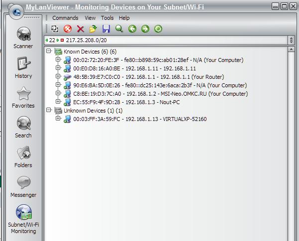Select the fe80::b898:59c:ab01:28ef device row
Screen dimensions: 299x241
(158, 60)
